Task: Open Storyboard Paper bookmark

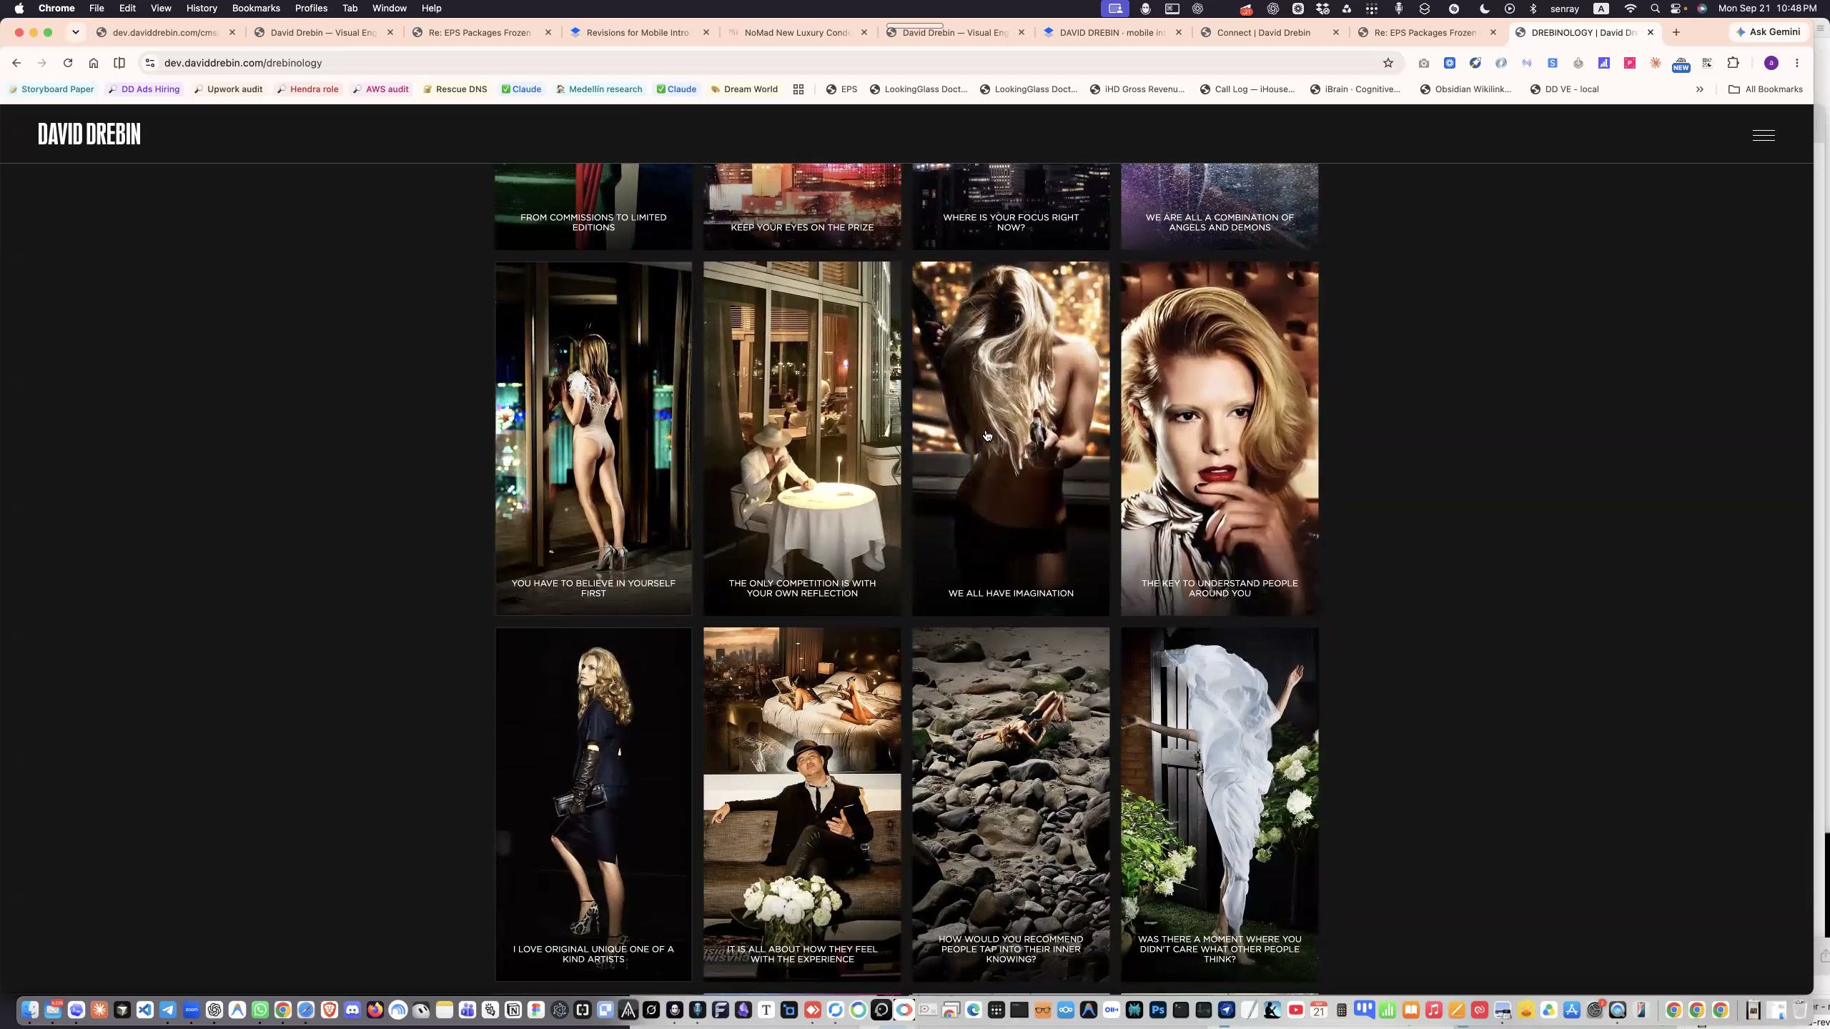Action: click(51, 89)
